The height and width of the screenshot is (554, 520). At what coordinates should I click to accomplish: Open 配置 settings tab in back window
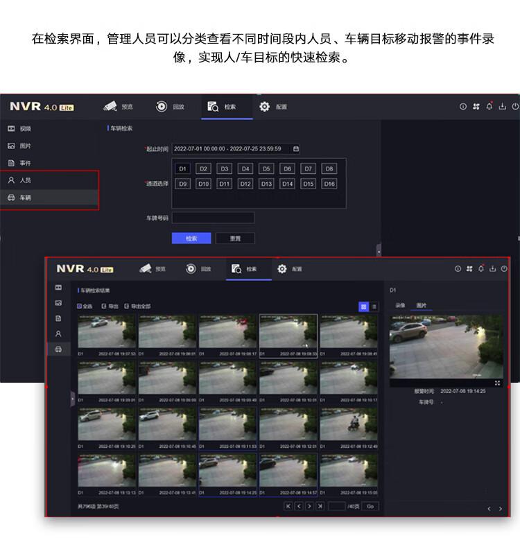(273, 106)
